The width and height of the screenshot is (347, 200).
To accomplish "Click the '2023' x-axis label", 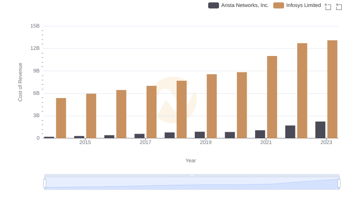I will pyautogui.click(x=326, y=142).
